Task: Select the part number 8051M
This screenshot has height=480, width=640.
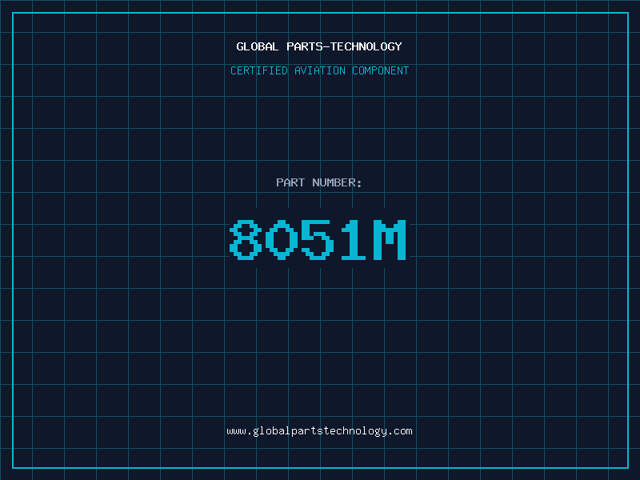Action: [x=318, y=239]
